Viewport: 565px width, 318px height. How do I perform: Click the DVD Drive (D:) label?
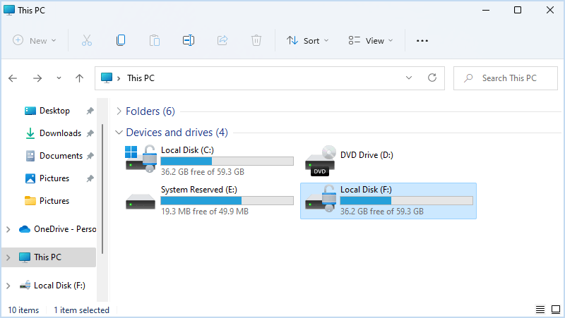pos(367,155)
